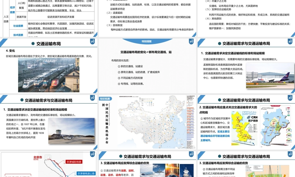Select the blue Beijing-Tianjin-Hebei region map
Image resolution: width=295 pixels, height=177 pixels.
coord(276,126)
